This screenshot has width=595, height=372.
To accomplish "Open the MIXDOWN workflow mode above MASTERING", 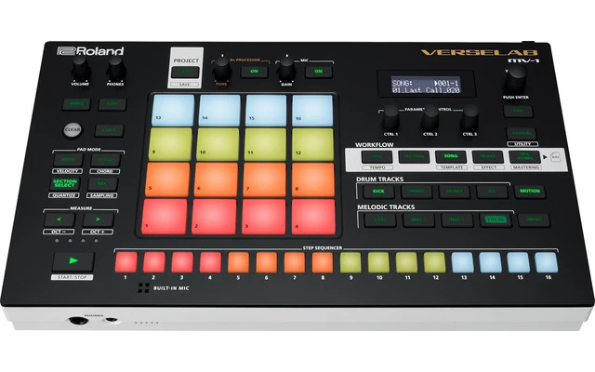I will 524,156.
